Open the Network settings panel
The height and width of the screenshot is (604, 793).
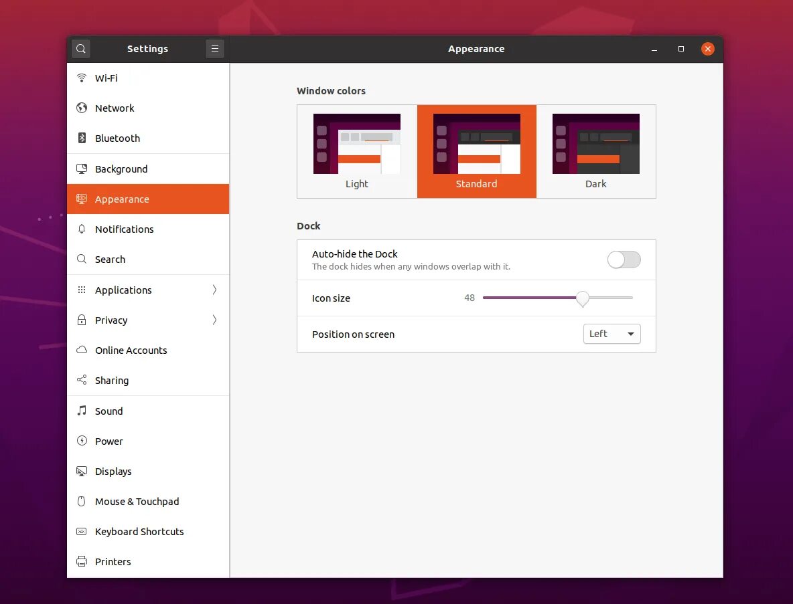(x=148, y=108)
